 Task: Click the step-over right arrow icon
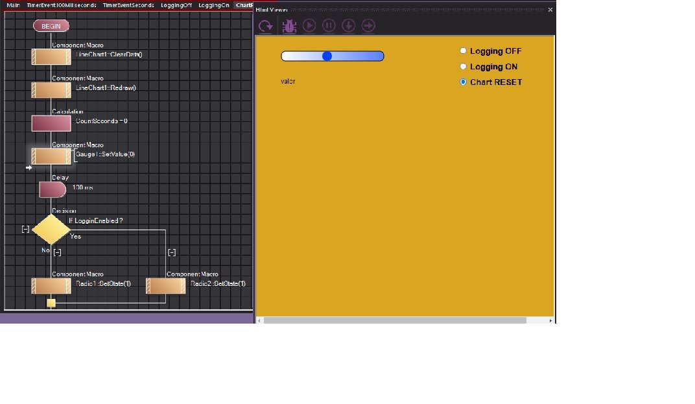(x=368, y=26)
